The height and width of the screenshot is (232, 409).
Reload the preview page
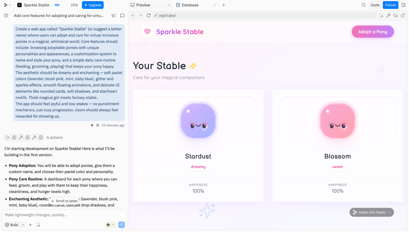click(x=148, y=15)
